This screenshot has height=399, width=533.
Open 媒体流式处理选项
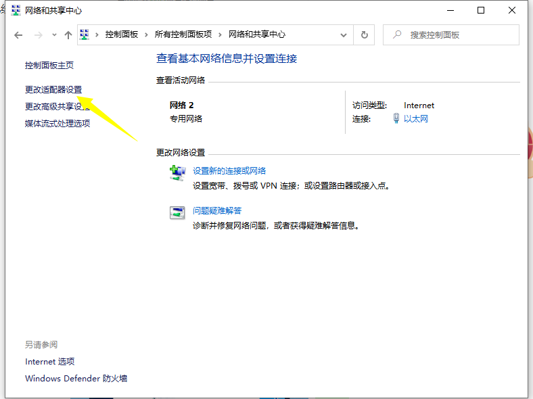click(57, 123)
